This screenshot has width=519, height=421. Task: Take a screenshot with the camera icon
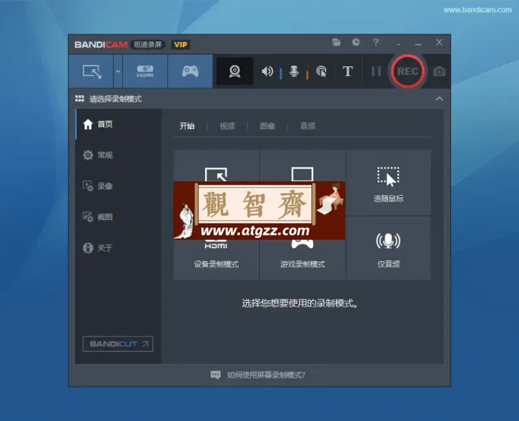pos(439,71)
